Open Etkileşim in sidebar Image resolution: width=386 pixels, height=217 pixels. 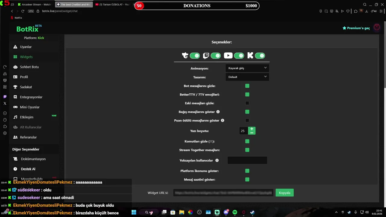coord(27,117)
